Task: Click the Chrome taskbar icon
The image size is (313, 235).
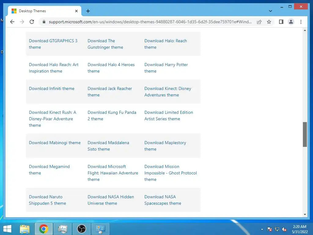Action: click(44, 229)
